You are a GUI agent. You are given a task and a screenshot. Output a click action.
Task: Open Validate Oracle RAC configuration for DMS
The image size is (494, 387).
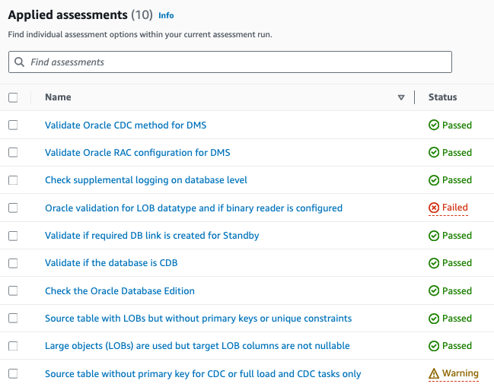[x=137, y=152]
